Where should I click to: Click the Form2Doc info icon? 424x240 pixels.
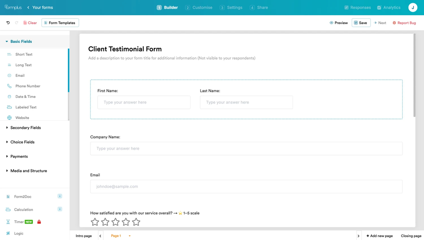point(60,196)
